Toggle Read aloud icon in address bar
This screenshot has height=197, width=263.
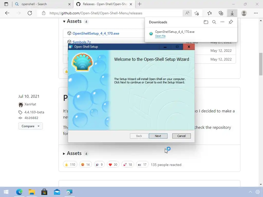[x=187, y=13]
